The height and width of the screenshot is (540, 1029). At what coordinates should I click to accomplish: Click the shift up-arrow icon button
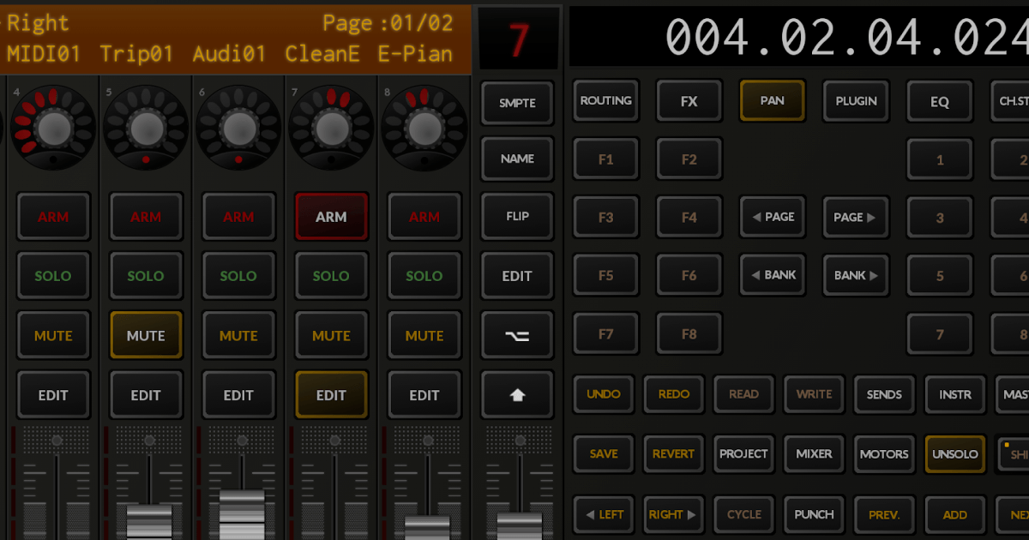pyautogui.click(x=516, y=394)
